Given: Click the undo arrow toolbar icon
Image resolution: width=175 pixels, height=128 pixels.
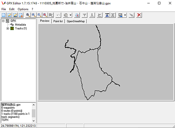Looking at the screenshot, I should (x=58, y=15).
